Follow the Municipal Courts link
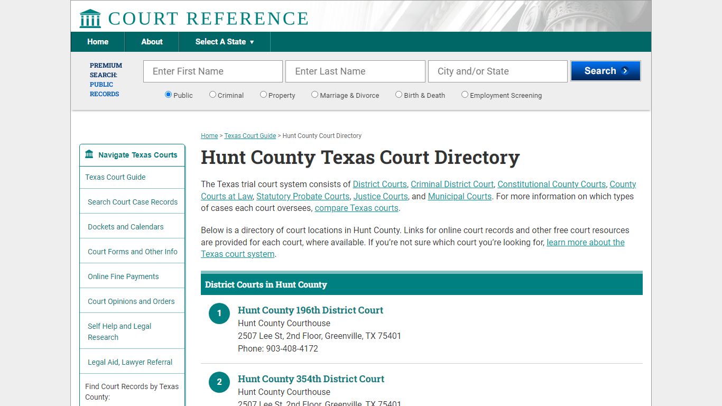This screenshot has height=406, width=722. (460, 196)
